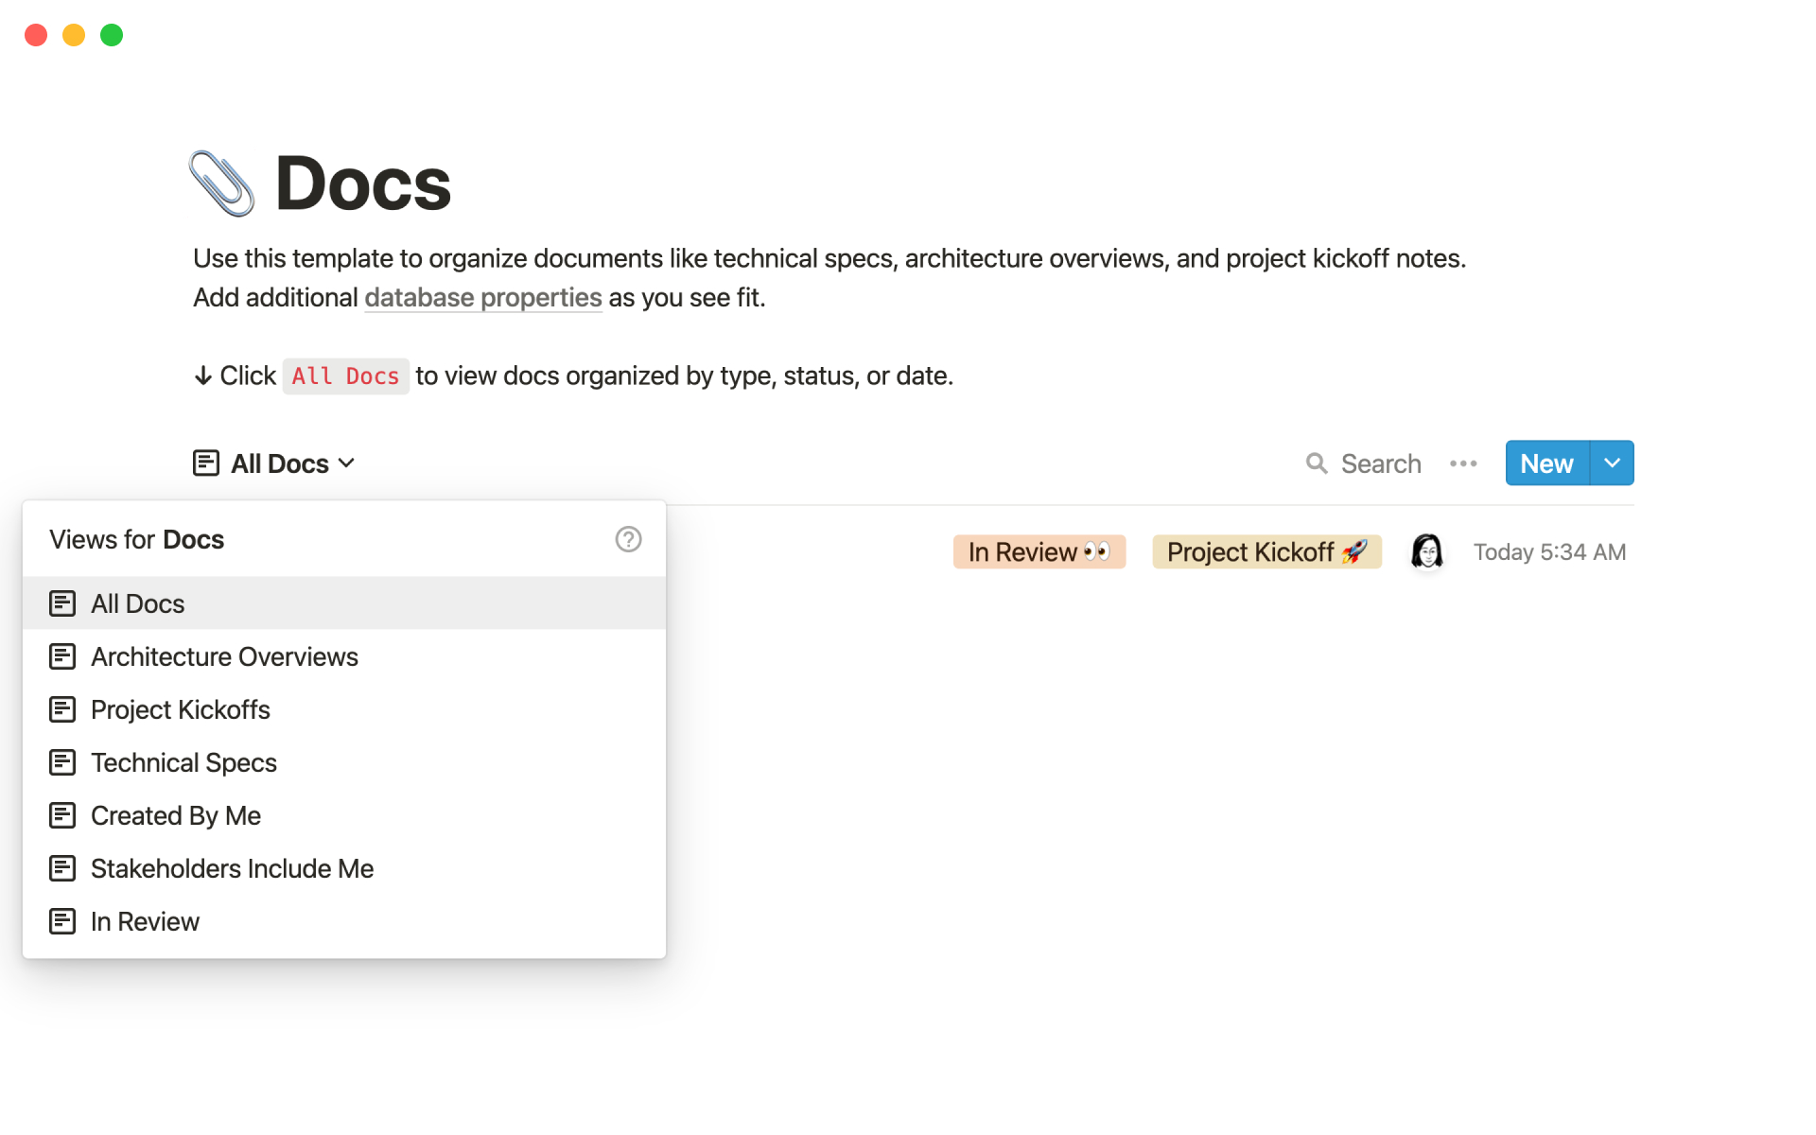1816x1135 pixels.
Task: Highlight the All Docs entry in Views list
Action: click(x=137, y=602)
